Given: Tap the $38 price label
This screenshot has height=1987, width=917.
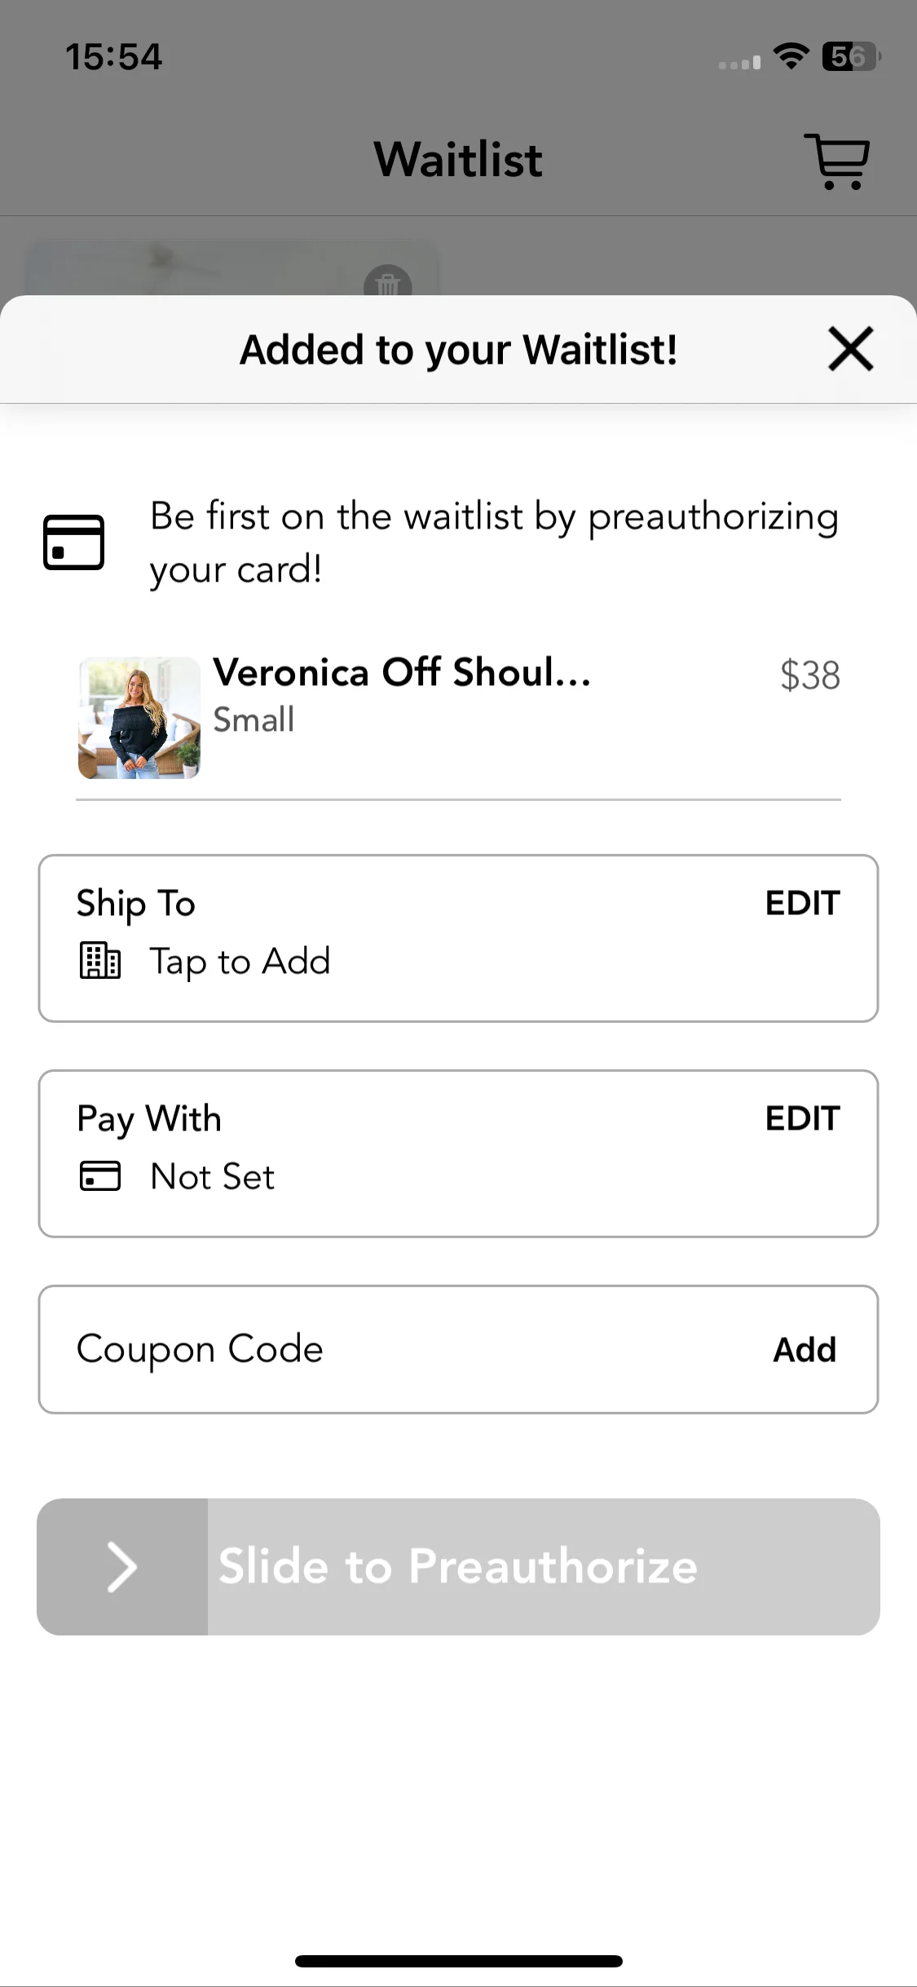Looking at the screenshot, I should [809, 675].
